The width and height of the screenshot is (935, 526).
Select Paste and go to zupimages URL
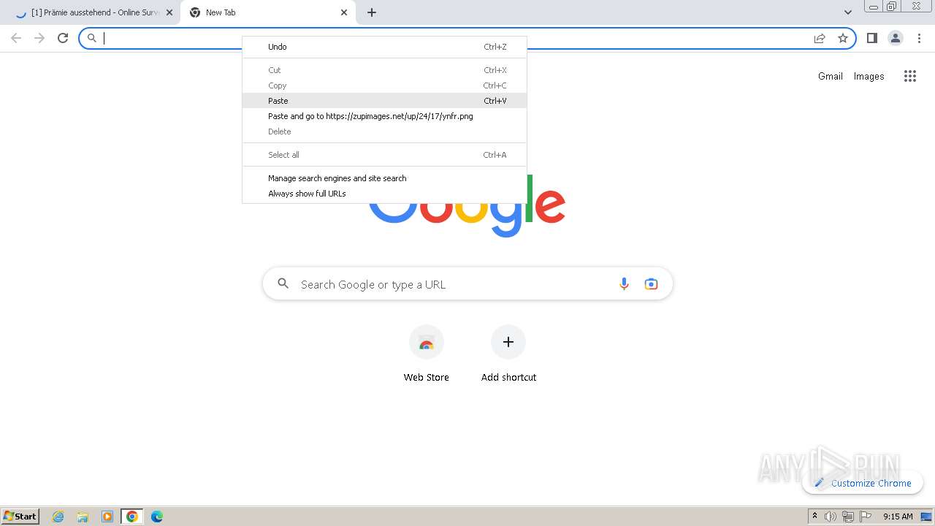384,116
